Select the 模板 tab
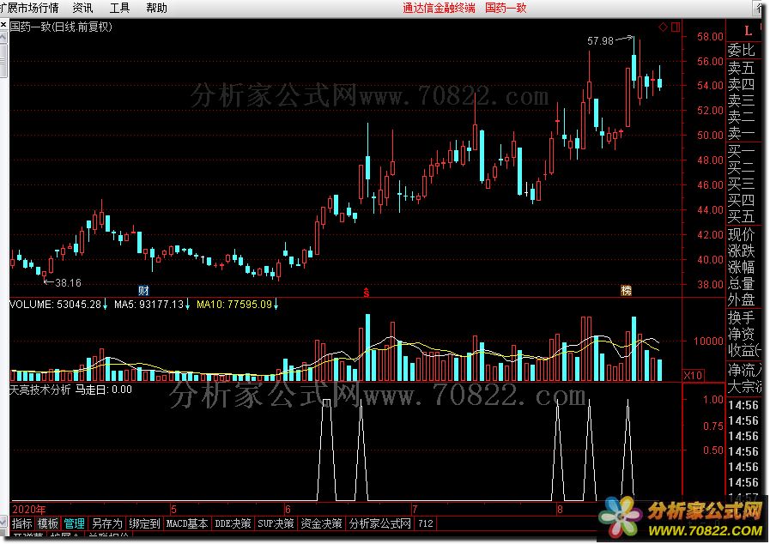 click(47, 523)
